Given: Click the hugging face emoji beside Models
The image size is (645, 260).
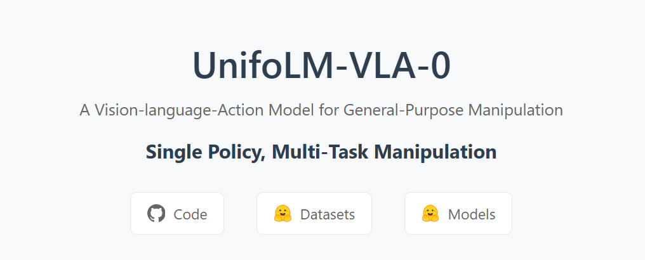Looking at the screenshot, I should pyautogui.click(x=430, y=214).
